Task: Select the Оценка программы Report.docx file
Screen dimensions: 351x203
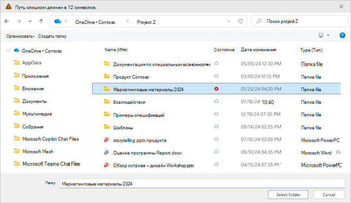Action: [147, 153]
